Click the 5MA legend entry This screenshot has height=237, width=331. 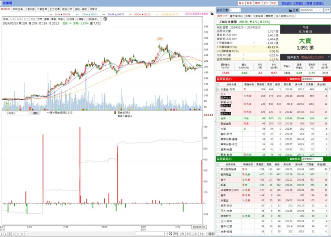click(60, 14)
